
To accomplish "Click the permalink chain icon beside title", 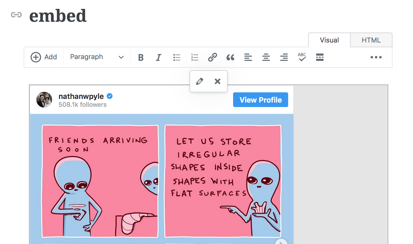I will pyautogui.click(x=16, y=15).
